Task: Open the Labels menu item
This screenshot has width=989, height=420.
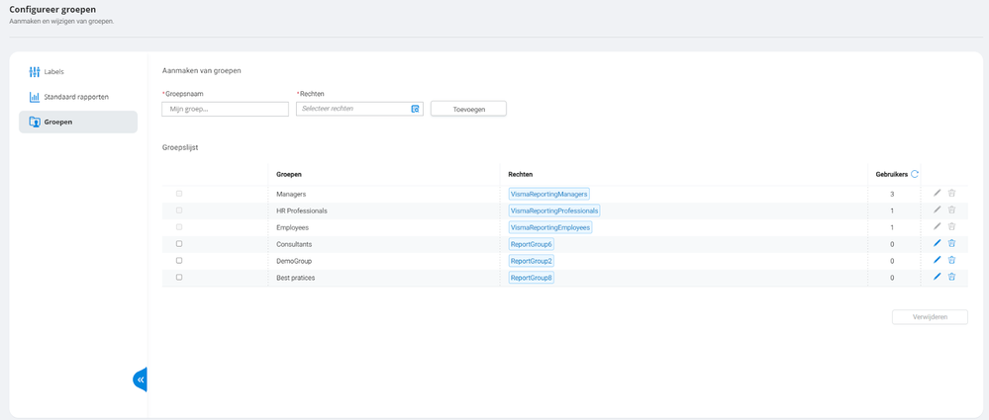Action: (x=54, y=72)
